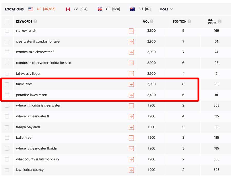Switch to the CA [914] location
Viewport: 231px width, 176px height.
point(81,9)
